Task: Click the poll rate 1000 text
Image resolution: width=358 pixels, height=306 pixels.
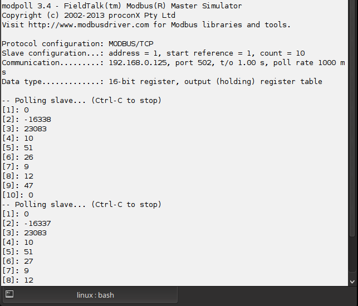Action: (305, 62)
